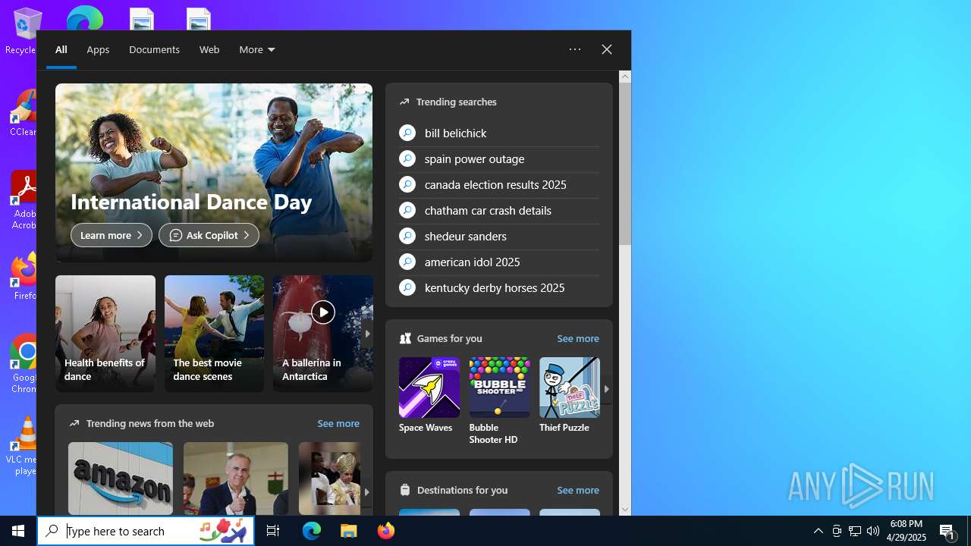This screenshot has width=971, height=546.
Task: Open Space Waves game
Action: (x=429, y=395)
